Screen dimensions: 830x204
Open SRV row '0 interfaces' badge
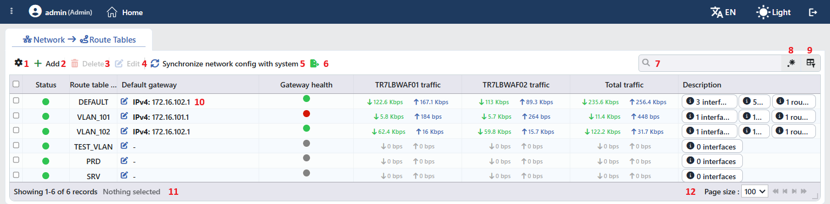pyautogui.click(x=713, y=176)
